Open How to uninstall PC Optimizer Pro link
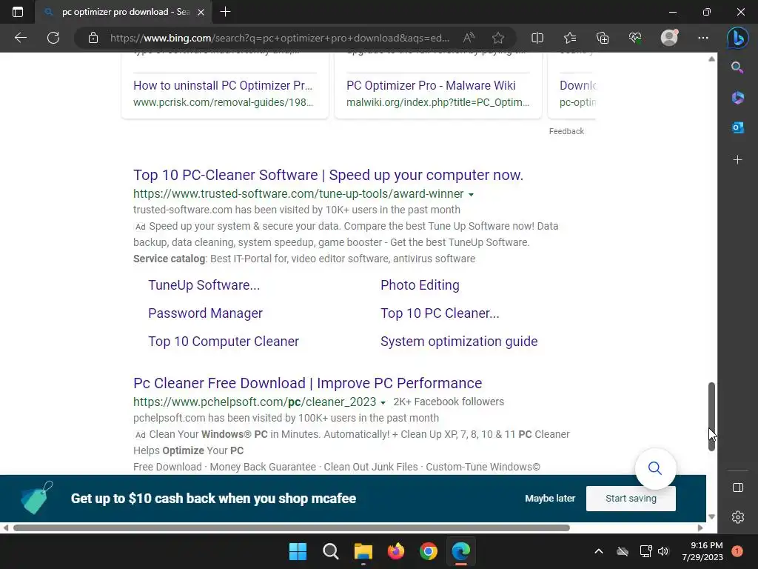The image size is (758, 569). click(x=223, y=85)
